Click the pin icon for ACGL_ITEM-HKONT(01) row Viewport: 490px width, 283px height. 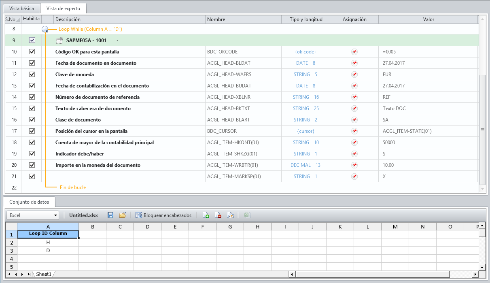354,143
